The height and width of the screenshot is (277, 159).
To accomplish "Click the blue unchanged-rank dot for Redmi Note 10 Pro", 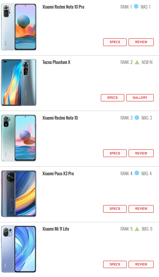I will tap(136, 7).
